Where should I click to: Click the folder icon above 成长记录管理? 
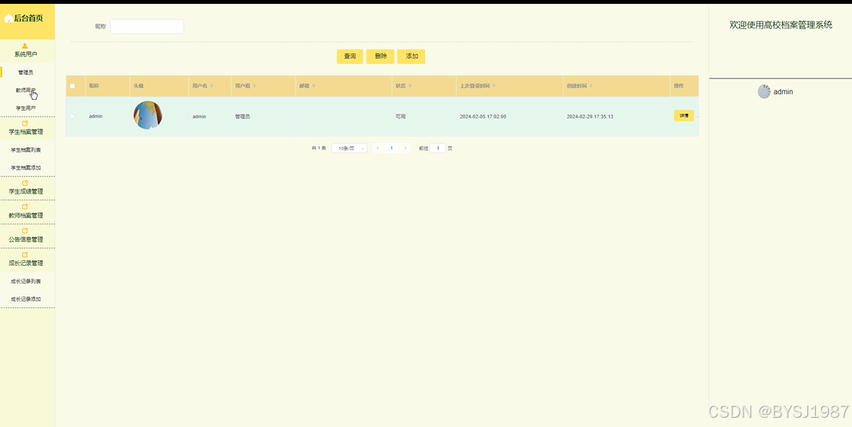[25, 255]
